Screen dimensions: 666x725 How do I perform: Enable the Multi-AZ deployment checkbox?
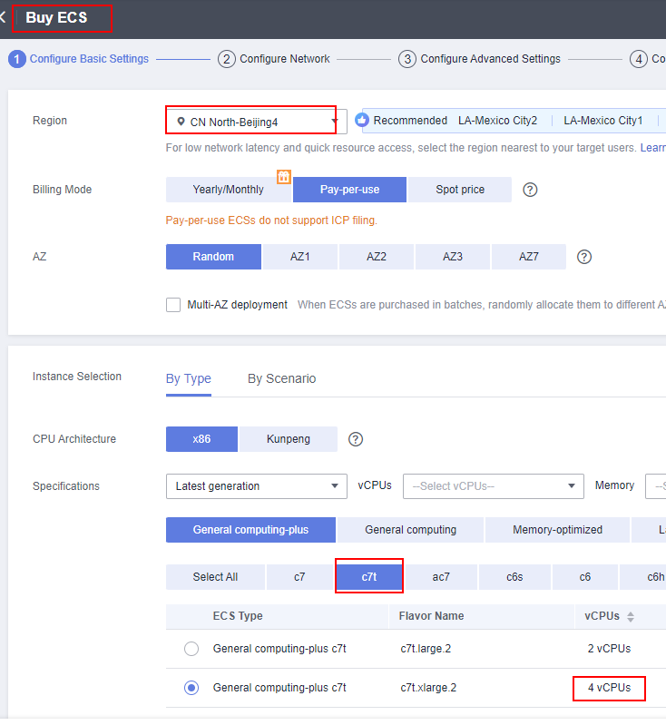[173, 305]
